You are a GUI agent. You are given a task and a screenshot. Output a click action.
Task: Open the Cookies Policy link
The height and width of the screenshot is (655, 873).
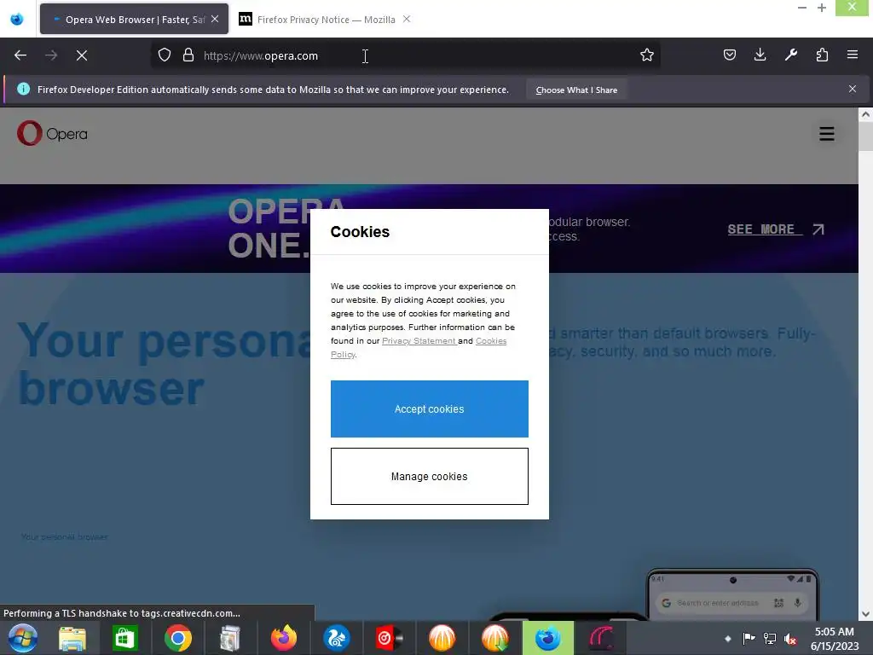tap(490, 341)
